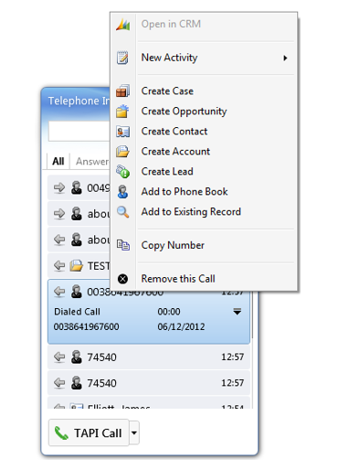Switch to the Answered tab
The width and height of the screenshot is (360, 469).
92,161
